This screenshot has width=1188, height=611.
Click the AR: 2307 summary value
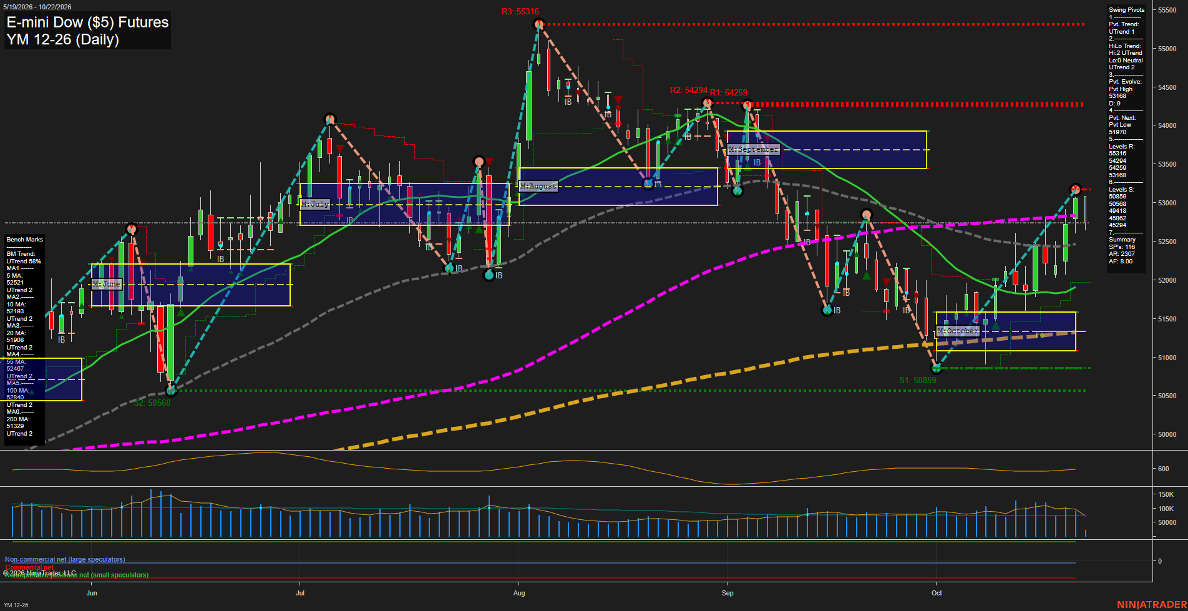tap(1122, 254)
